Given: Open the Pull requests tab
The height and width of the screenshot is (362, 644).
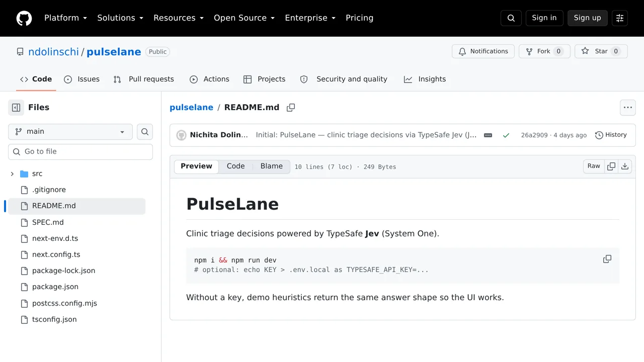Looking at the screenshot, I should (143, 79).
